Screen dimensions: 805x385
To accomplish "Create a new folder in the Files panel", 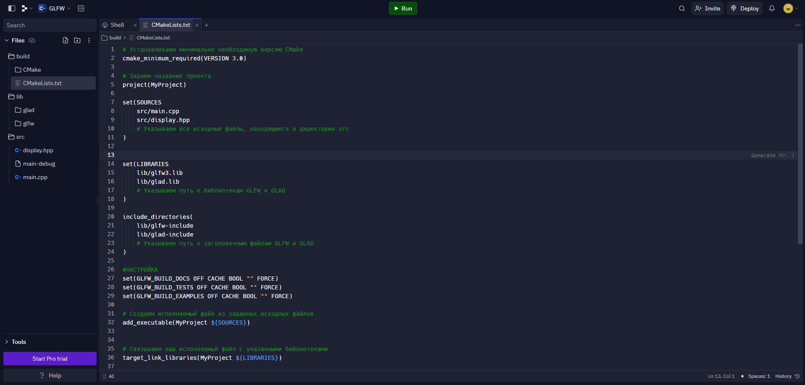I will pos(77,40).
